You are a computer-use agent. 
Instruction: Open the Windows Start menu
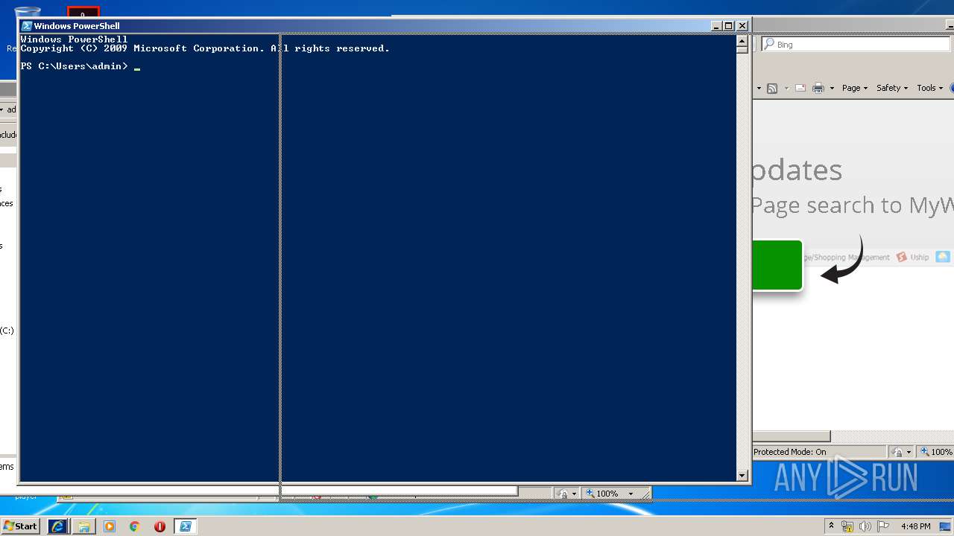20,526
